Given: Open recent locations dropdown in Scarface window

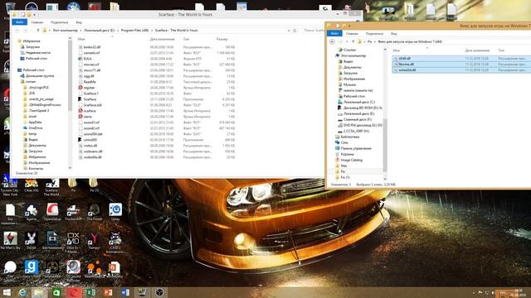Looking at the screenshot, I should 32,31.
